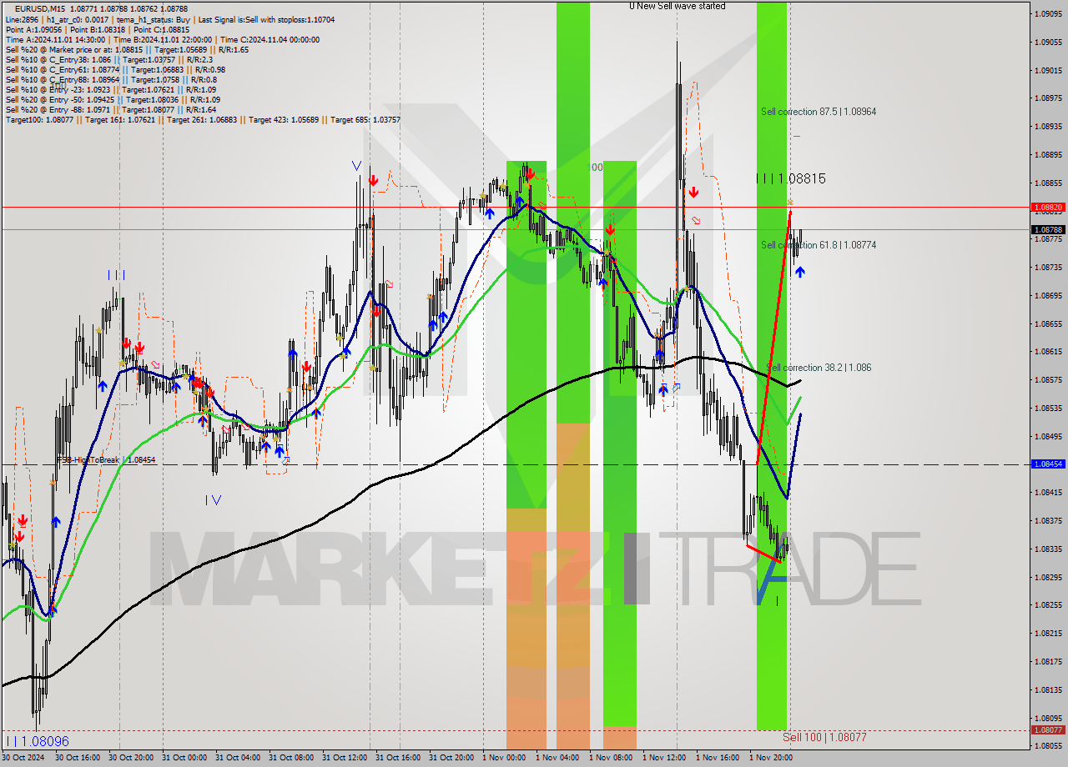Click the 1.08695 price axis label
This screenshot has width=1068, height=767.
tap(1048, 295)
